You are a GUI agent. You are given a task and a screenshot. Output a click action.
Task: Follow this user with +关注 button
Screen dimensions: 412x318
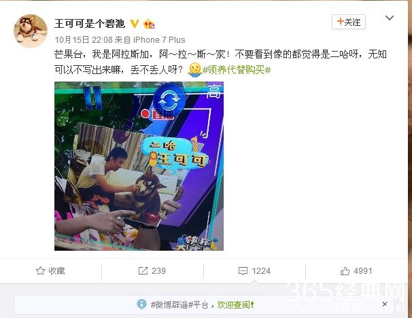point(349,22)
